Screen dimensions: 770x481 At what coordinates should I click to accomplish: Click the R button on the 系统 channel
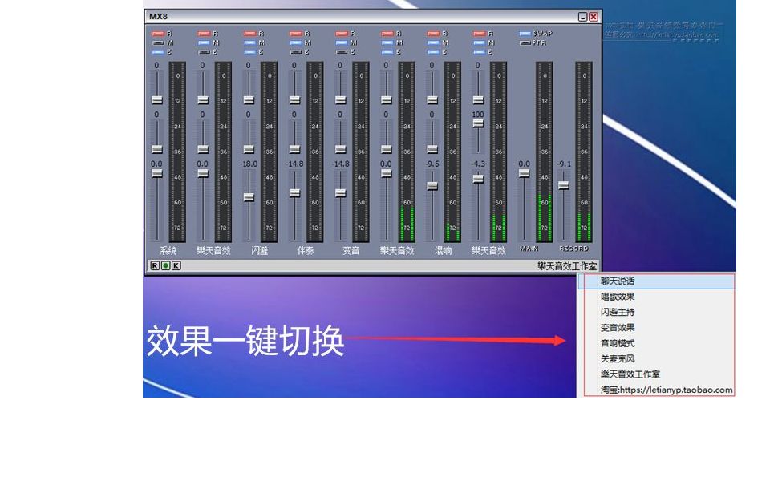pos(159,33)
